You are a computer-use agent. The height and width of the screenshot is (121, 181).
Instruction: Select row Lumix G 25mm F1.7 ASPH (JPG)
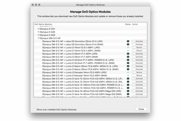coord(90,54)
